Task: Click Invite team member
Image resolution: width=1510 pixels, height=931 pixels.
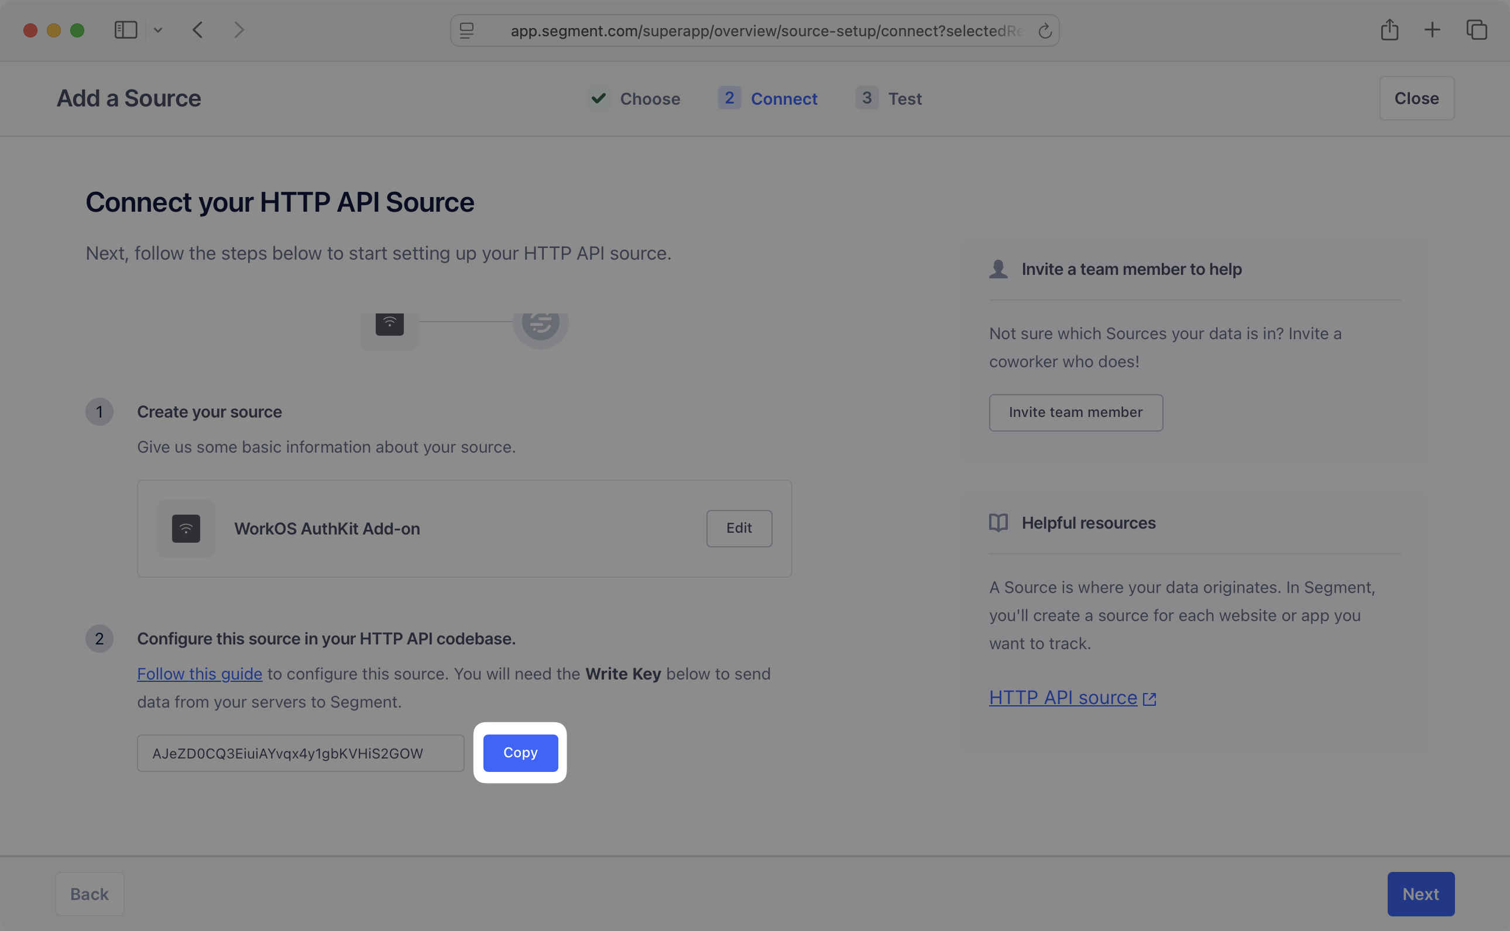Action: (x=1075, y=412)
